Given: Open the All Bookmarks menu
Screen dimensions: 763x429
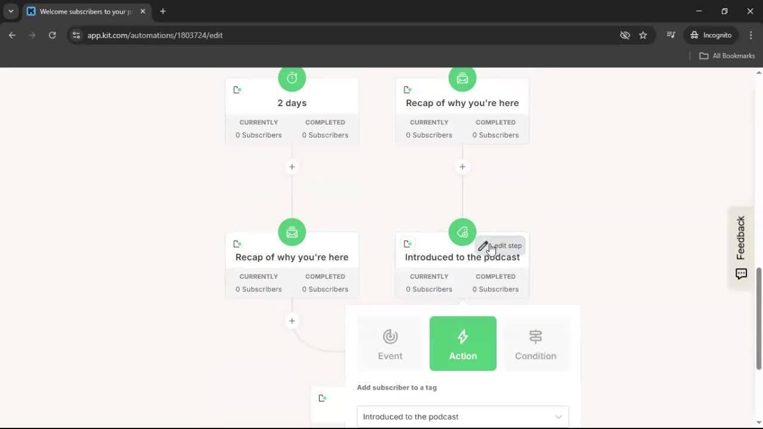Looking at the screenshot, I should pos(727,55).
